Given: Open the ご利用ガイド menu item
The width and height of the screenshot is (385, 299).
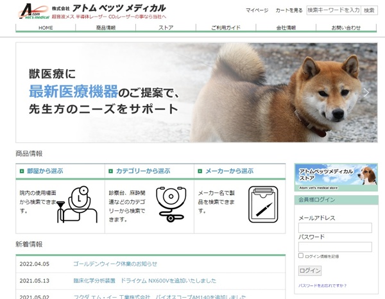Looking at the screenshot, I should tap(226, 28).
